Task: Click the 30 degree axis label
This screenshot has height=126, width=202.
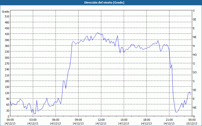Action: click(8, 111)
